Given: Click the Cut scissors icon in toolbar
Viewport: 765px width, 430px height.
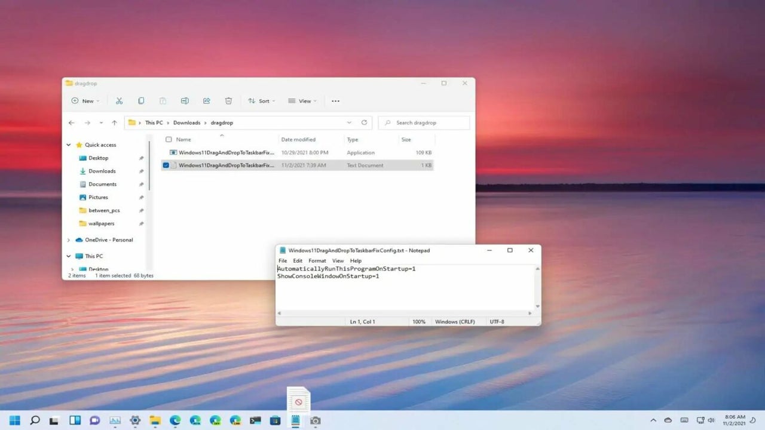Looking at the screenshot, I should tap(119, 101).
